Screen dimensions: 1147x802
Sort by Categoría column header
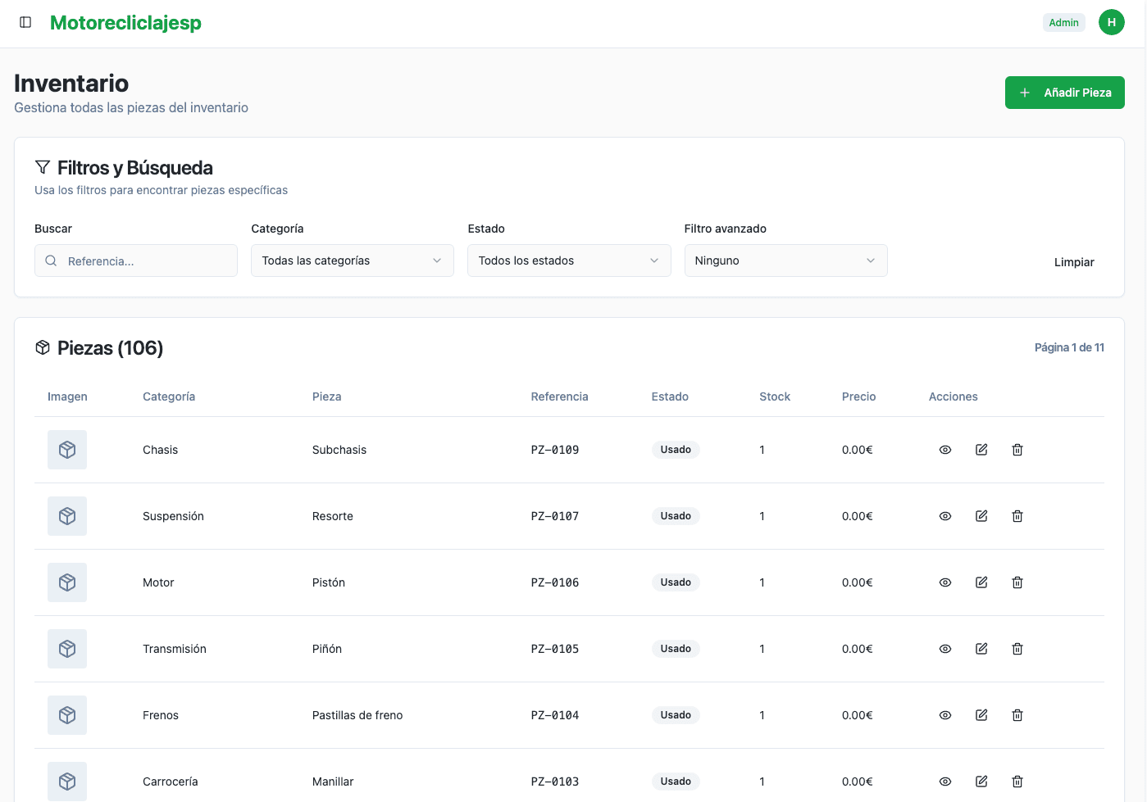[169, 396]
